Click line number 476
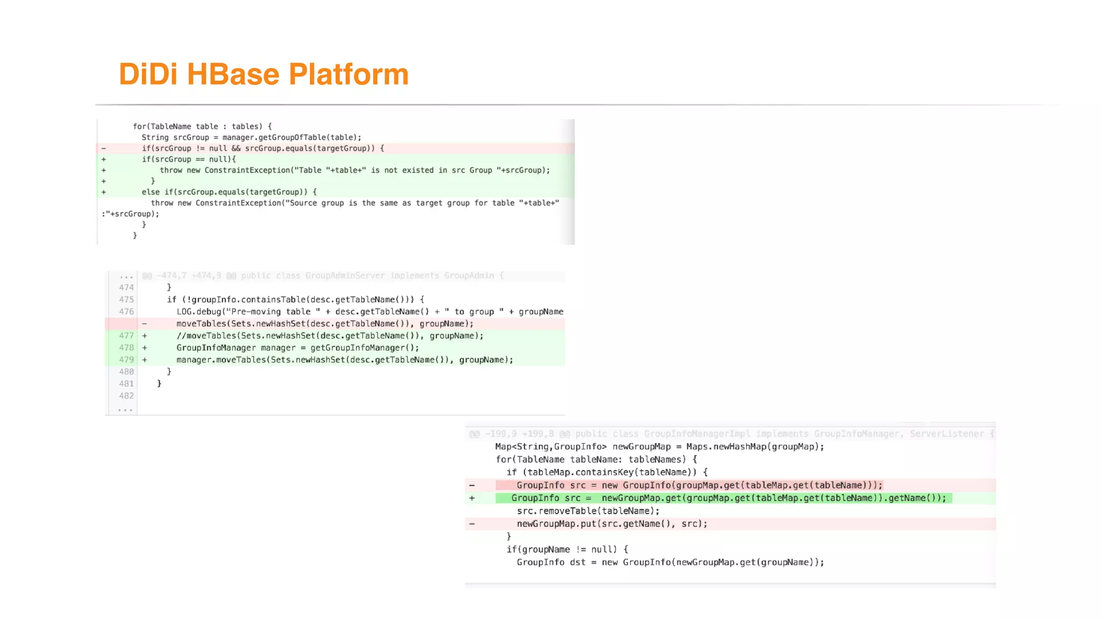This screenshot has width=1102, height=620. [x=126, y=312]
